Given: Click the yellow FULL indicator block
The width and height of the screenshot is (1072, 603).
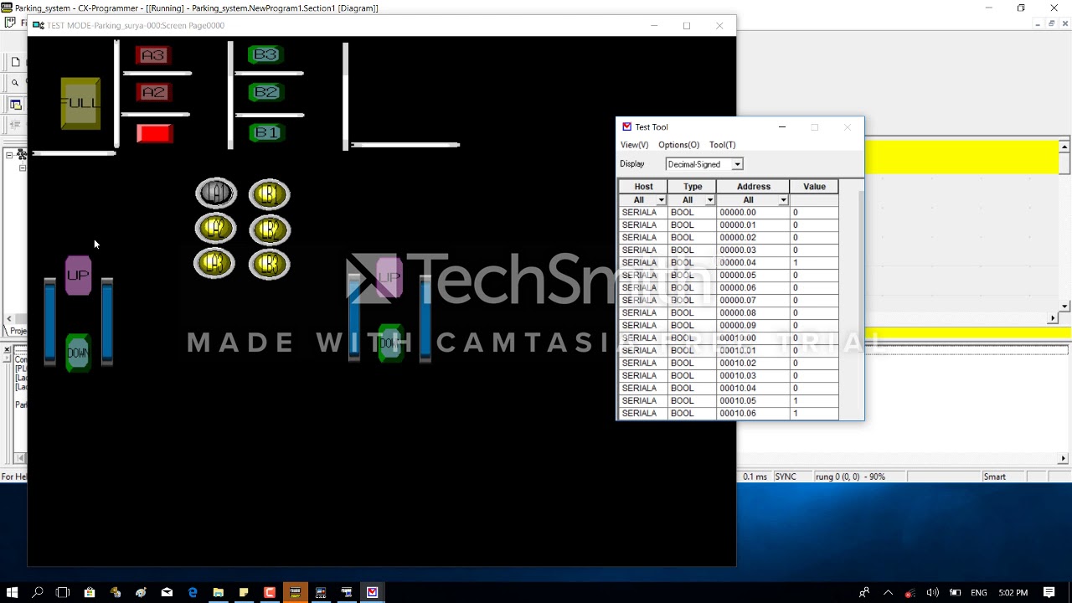Looking at the screenshot, I should click(x=80, y=104).
